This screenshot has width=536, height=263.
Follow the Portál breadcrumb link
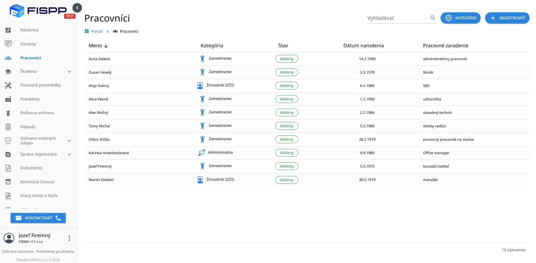coord(97,31)
